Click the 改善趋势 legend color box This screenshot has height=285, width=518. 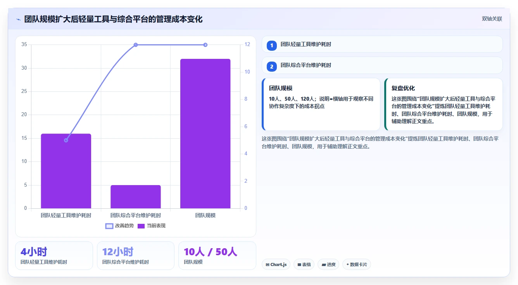pos(109,226)
